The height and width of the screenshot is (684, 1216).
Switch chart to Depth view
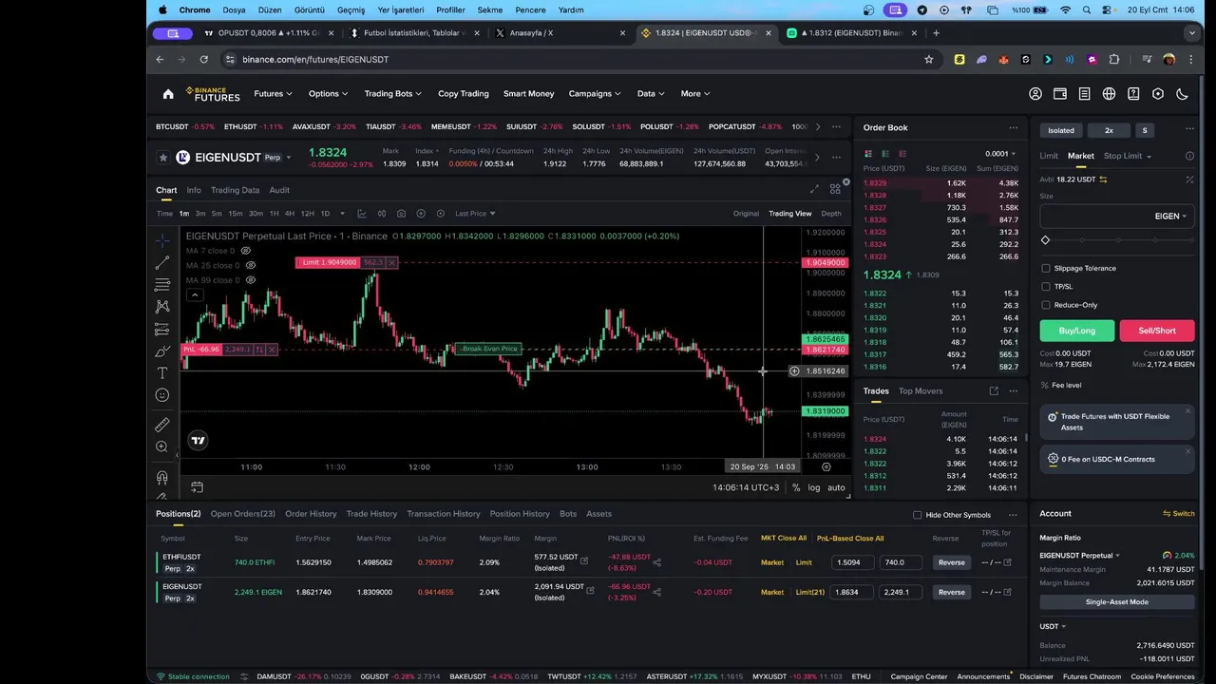831,214
